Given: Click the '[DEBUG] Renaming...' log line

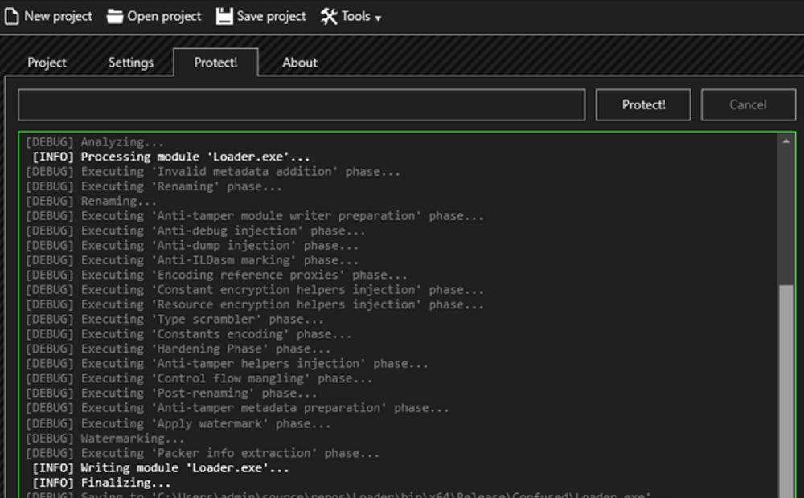Looking at the screenshot, I should [x=92, y=202].
